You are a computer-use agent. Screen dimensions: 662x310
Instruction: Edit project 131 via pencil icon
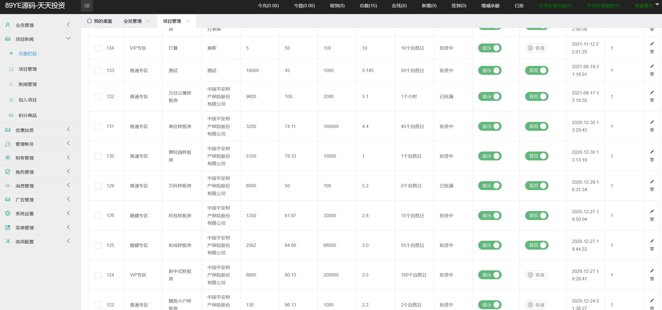652,122
